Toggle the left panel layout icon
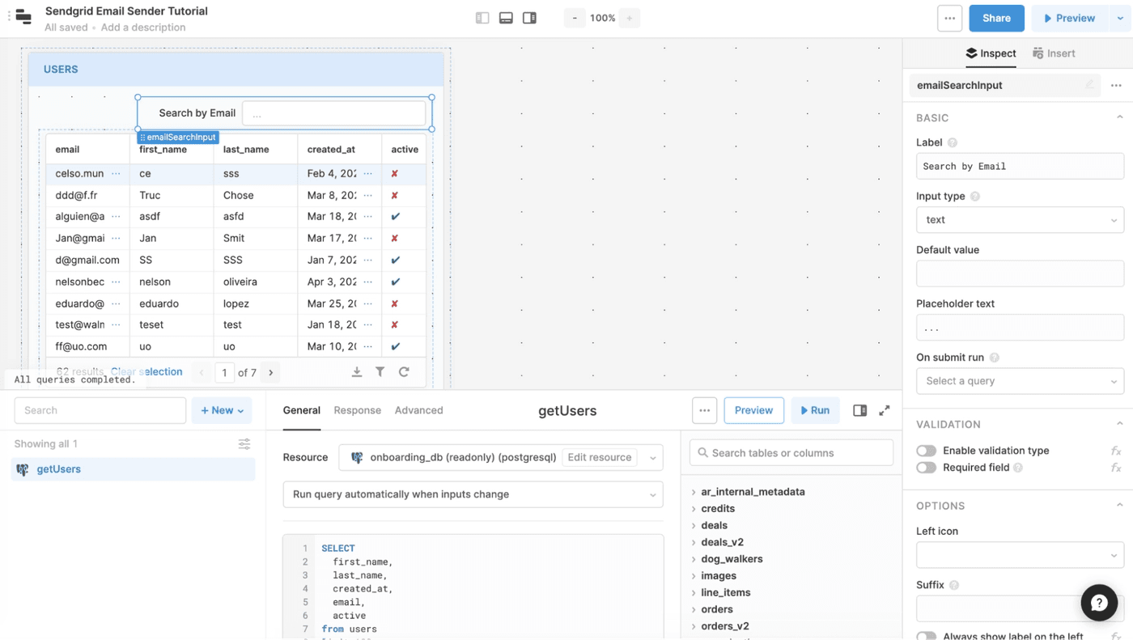The height and width of the screenshot is (640, 1133). click(x=482, y=18)
